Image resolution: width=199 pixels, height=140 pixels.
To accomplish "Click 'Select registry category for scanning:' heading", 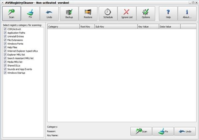I will pos(22,25).
